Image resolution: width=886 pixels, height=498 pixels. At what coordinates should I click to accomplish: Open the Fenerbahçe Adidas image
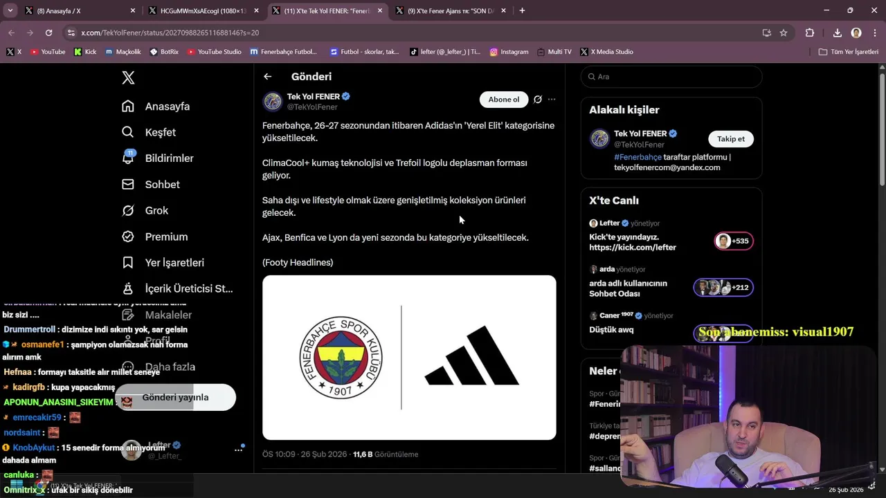pyautogui.click(x=409, y=358)
